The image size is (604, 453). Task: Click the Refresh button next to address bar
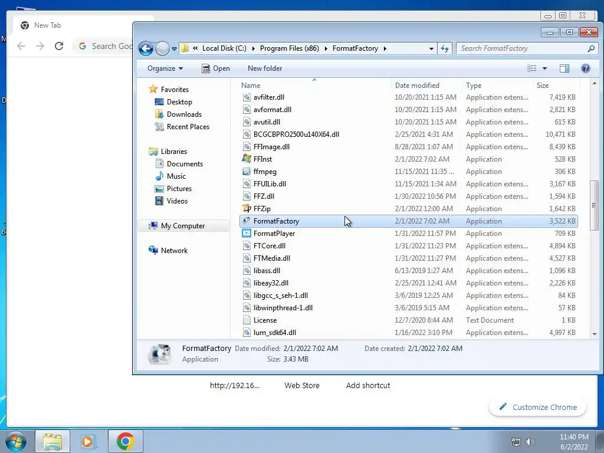pos(445,48)
